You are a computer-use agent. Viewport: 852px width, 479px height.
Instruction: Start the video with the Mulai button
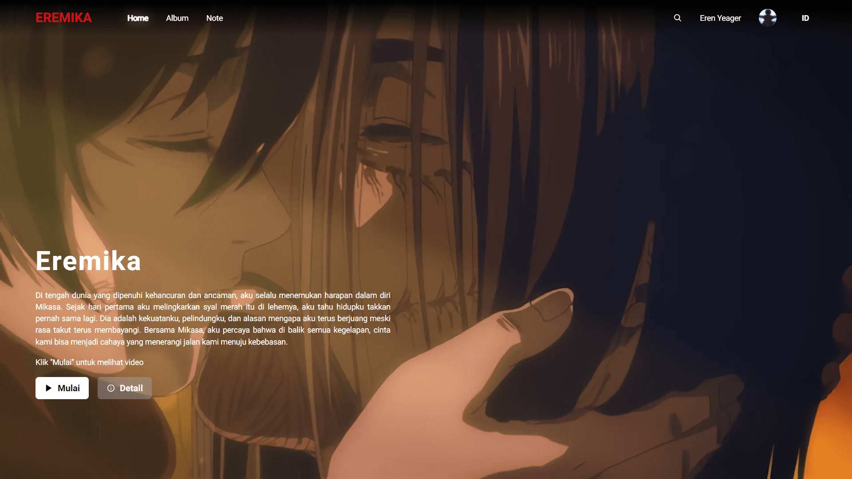point(62,388)
